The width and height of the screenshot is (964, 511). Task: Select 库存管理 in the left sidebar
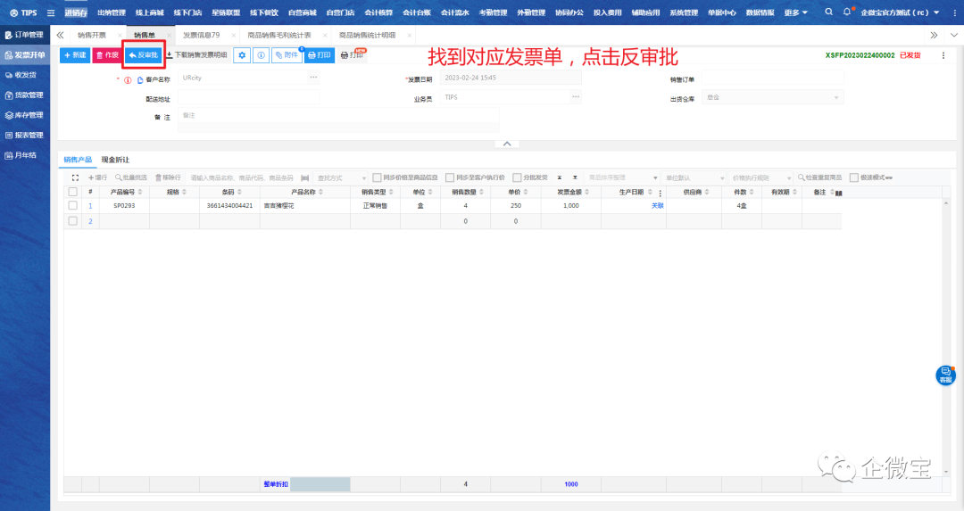(x=25, y=115)
